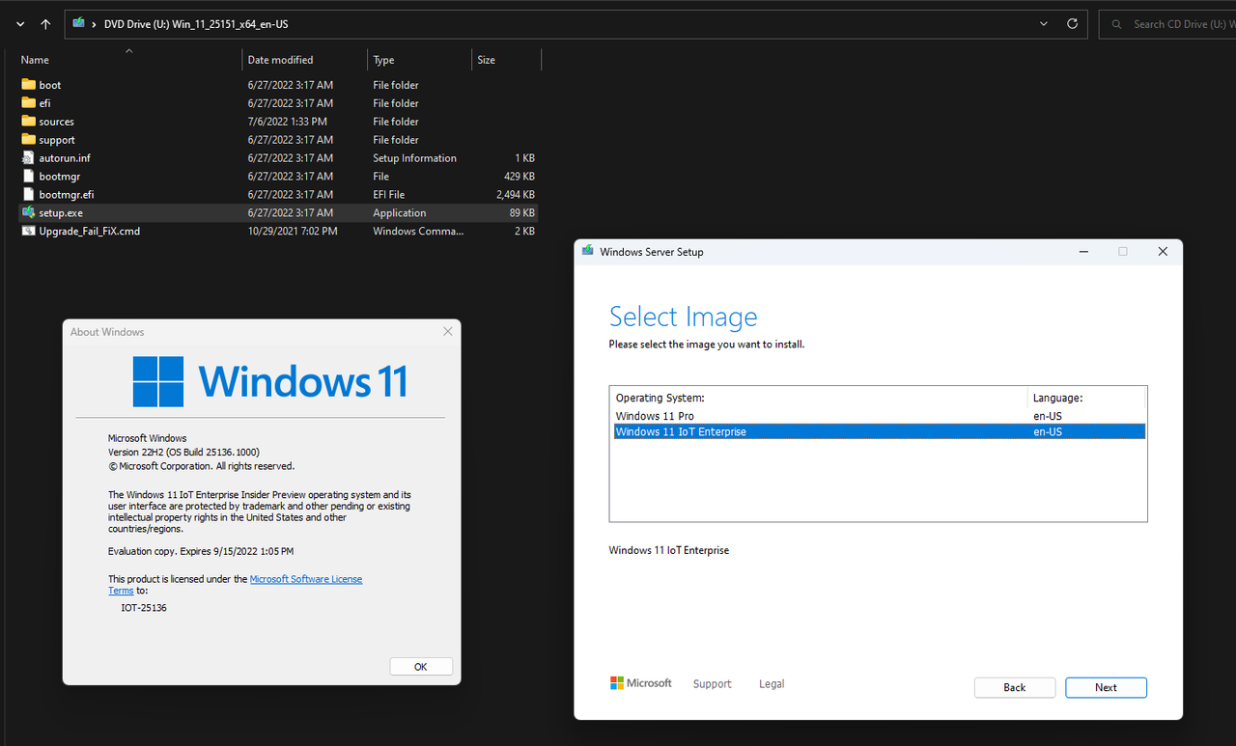This screenshot has width=1236, height=746.
Task: Click the 89 KB size cell
Action: pyautogui.click(x=522, y=213)
